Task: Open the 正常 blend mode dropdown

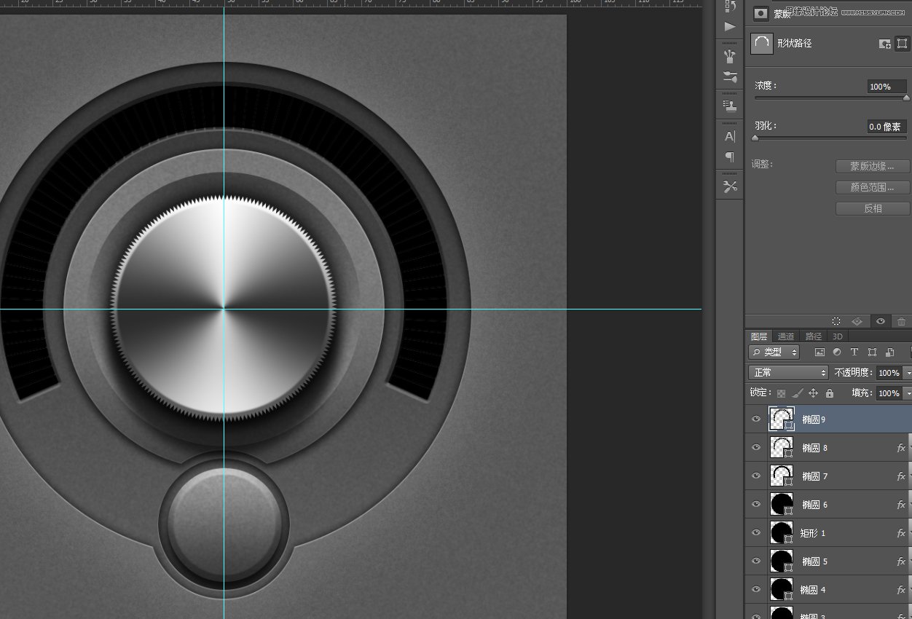Action: click(789, 373)
